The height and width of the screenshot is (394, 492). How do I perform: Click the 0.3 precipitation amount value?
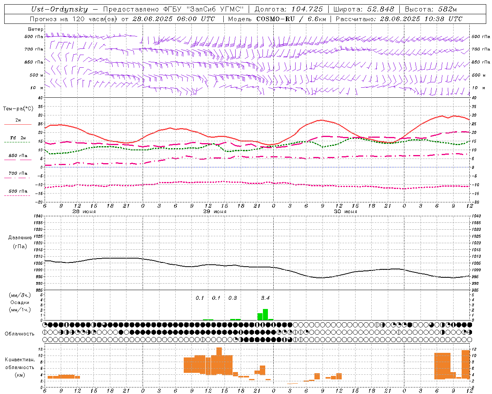pos(233,298)
